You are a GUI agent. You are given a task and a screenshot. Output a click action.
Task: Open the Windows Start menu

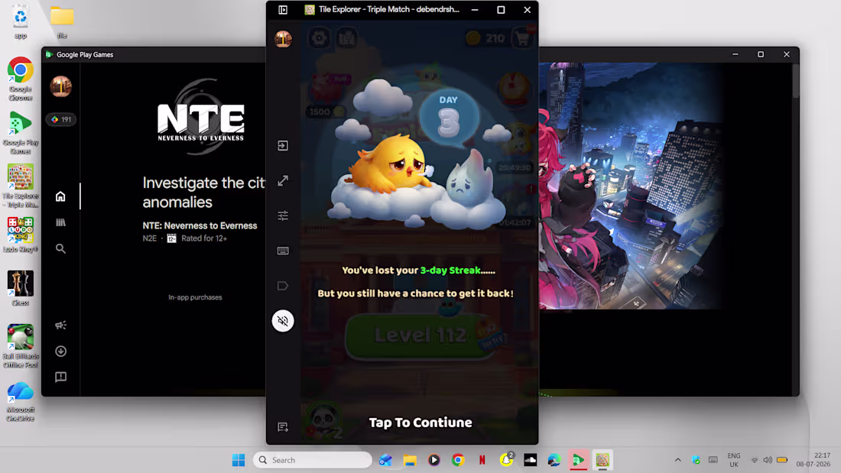pos(239,460)
